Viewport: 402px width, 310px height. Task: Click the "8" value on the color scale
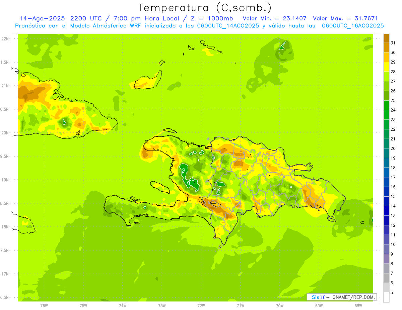pyautogui.click(x=392, y=264)
